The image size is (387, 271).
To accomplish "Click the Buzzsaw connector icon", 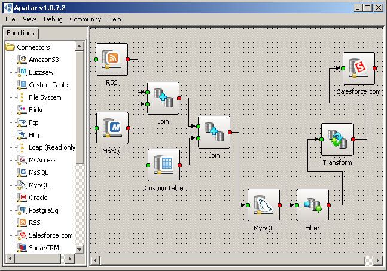I will 22,72.
